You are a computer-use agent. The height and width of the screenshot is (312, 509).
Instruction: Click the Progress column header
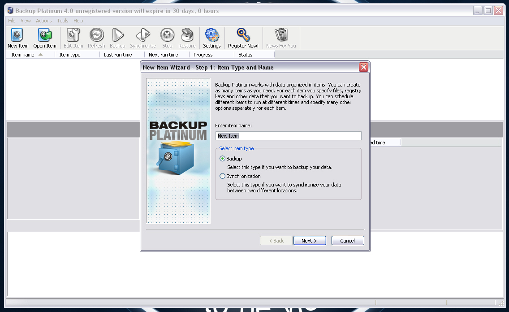point(211,55)
